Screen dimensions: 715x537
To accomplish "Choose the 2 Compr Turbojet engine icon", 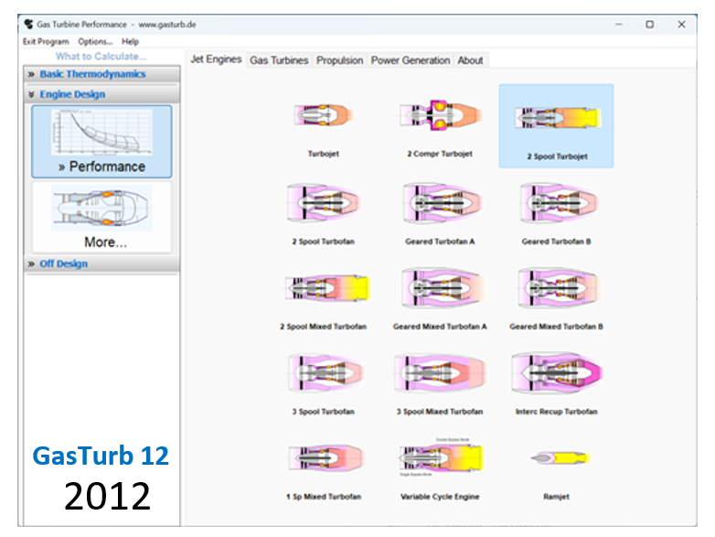I will [x=440, y=114].
